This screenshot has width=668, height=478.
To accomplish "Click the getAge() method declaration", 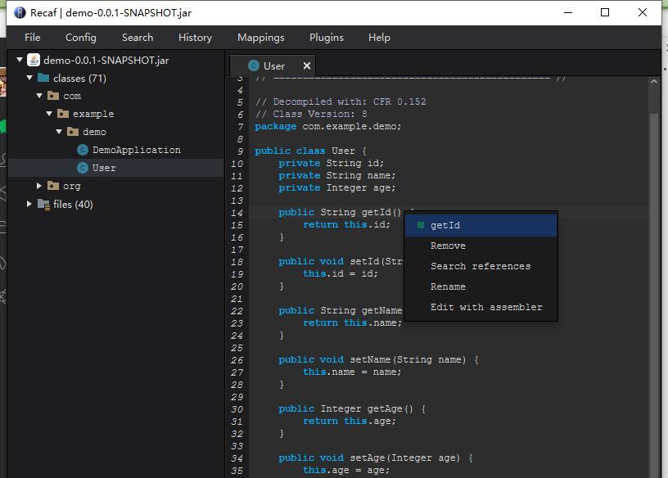I will click(352, 409).
